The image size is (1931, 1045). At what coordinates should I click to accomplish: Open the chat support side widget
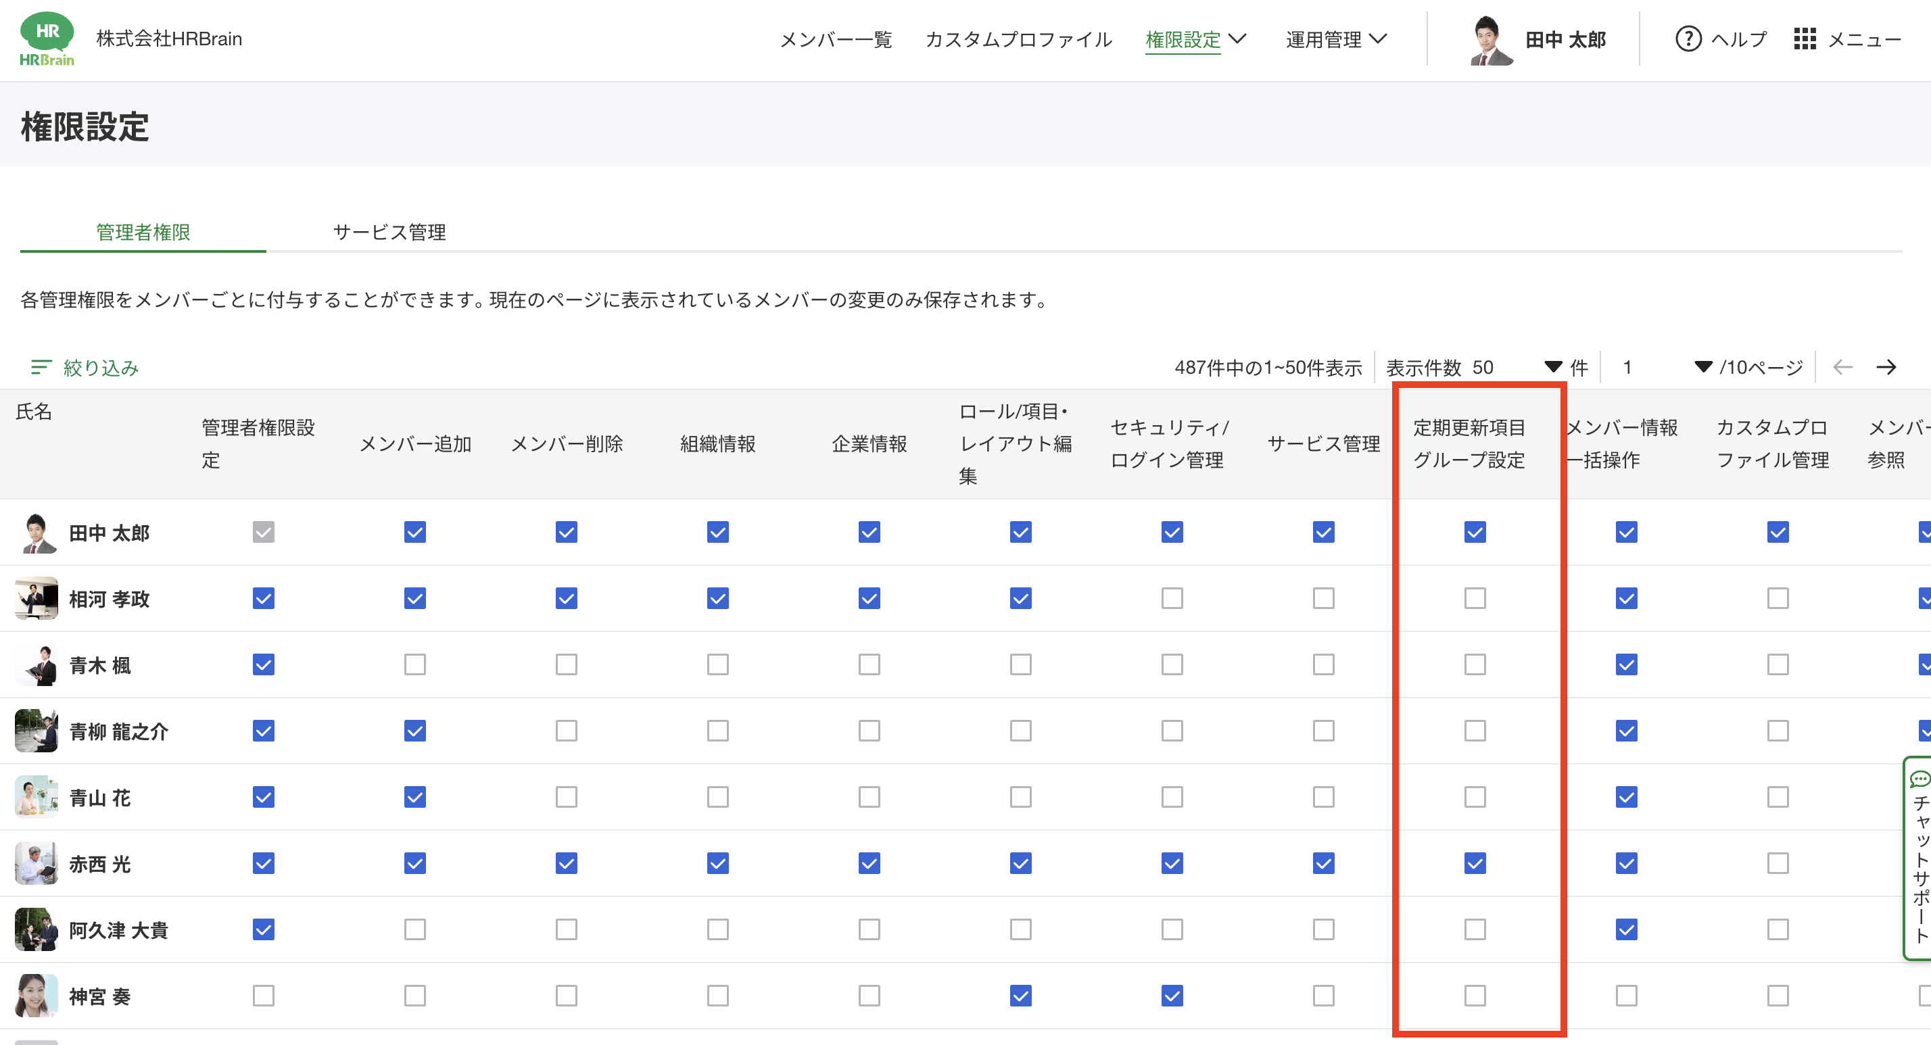(1919, 858)
